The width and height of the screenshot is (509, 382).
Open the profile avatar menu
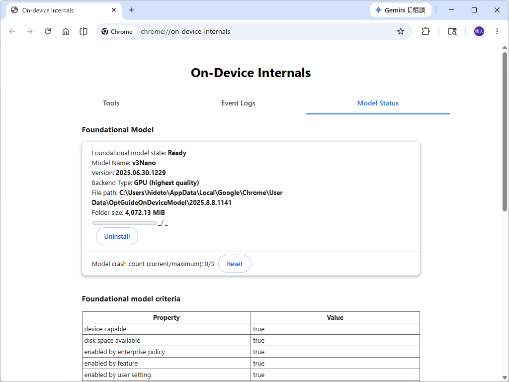click(x=479, y=31)
